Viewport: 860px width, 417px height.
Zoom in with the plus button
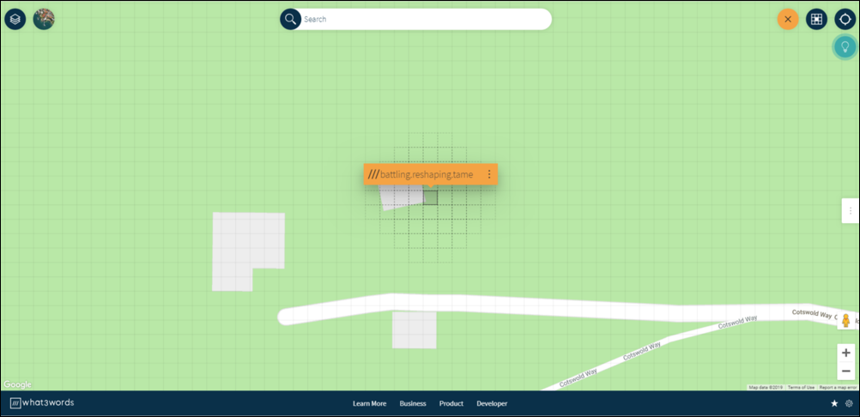click(x=845, y=353)
